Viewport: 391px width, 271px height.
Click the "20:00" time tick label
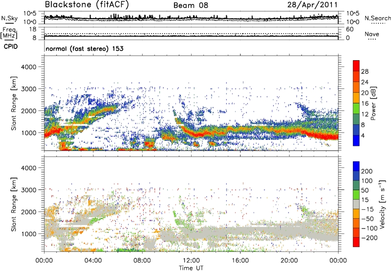tap(289, 261)
